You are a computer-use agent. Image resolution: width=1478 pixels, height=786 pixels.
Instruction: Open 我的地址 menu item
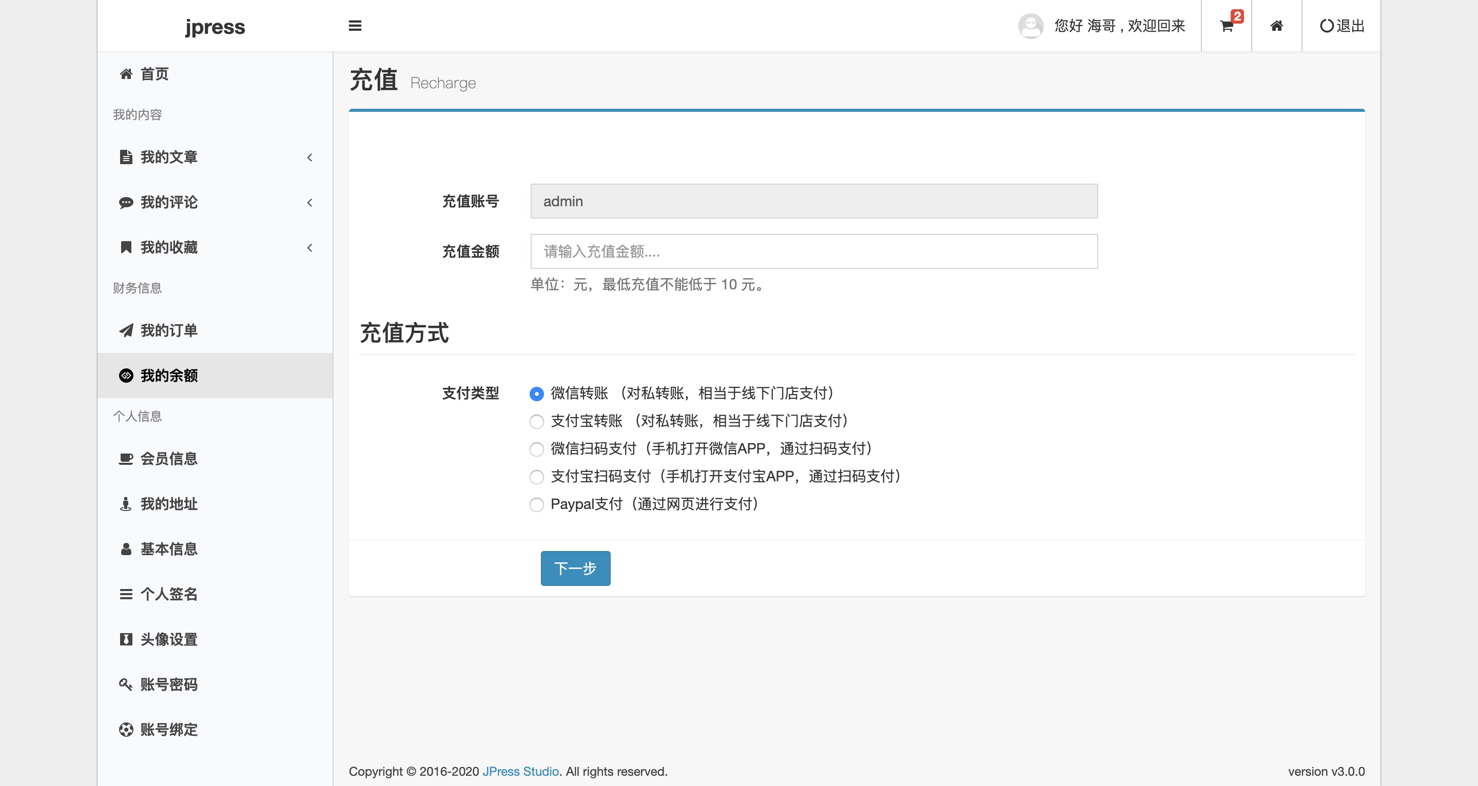(x=215, y=504)
